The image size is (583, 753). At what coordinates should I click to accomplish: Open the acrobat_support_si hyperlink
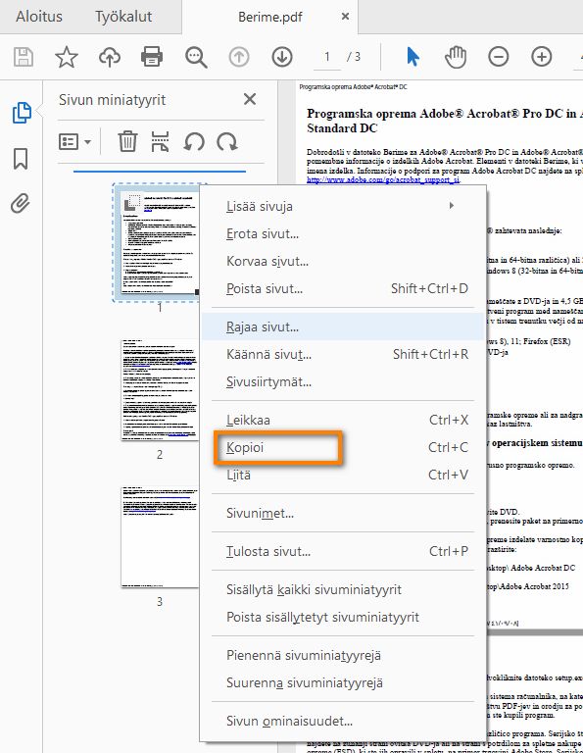tap(383, 179)
